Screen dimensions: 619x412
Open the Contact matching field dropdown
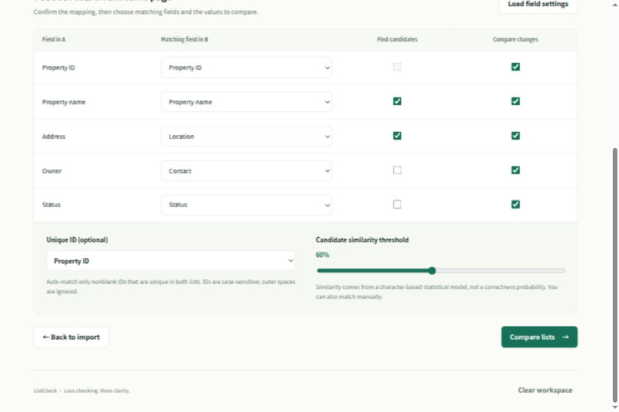pos(247,171)
